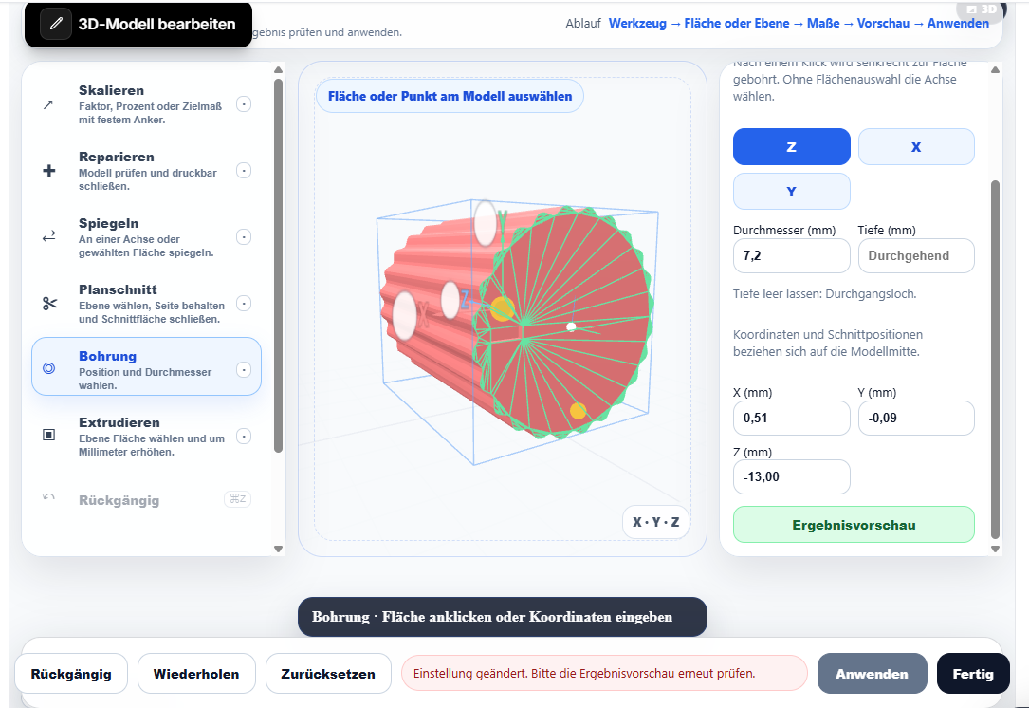1029x708 pixels.
Task: Click the settings panel scrollbar thumb
Action: (995, 360)
